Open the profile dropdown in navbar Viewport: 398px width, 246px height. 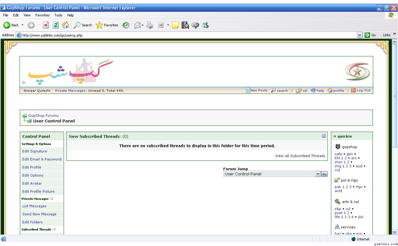point(347,91)
